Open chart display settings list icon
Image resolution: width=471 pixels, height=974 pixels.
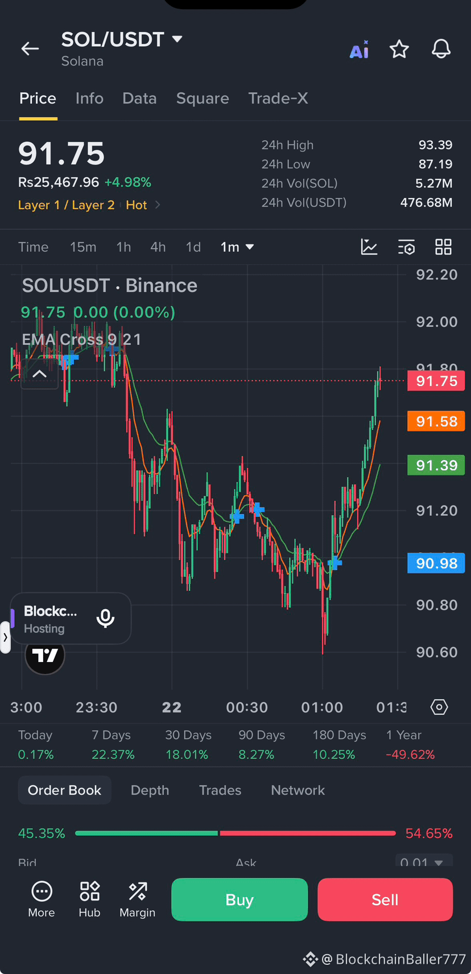pyautogui.click(x=406, y=247)
